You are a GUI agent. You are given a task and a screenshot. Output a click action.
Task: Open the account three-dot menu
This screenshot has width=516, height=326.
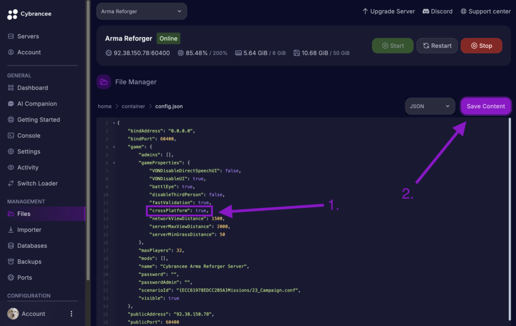72,314
